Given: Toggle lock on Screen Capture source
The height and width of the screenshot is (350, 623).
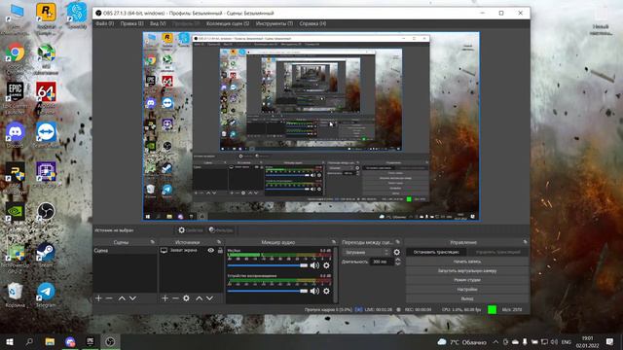Looking at the screenshot, I should click(220, 251).
